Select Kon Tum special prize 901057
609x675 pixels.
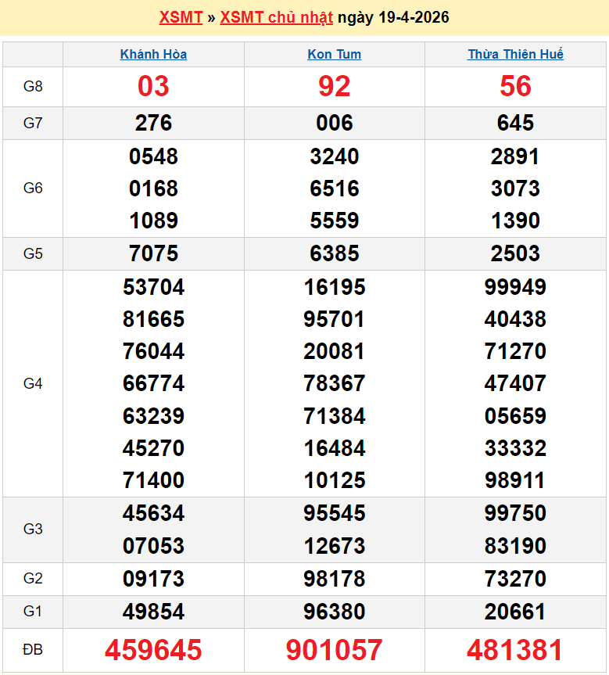[334, 650]
